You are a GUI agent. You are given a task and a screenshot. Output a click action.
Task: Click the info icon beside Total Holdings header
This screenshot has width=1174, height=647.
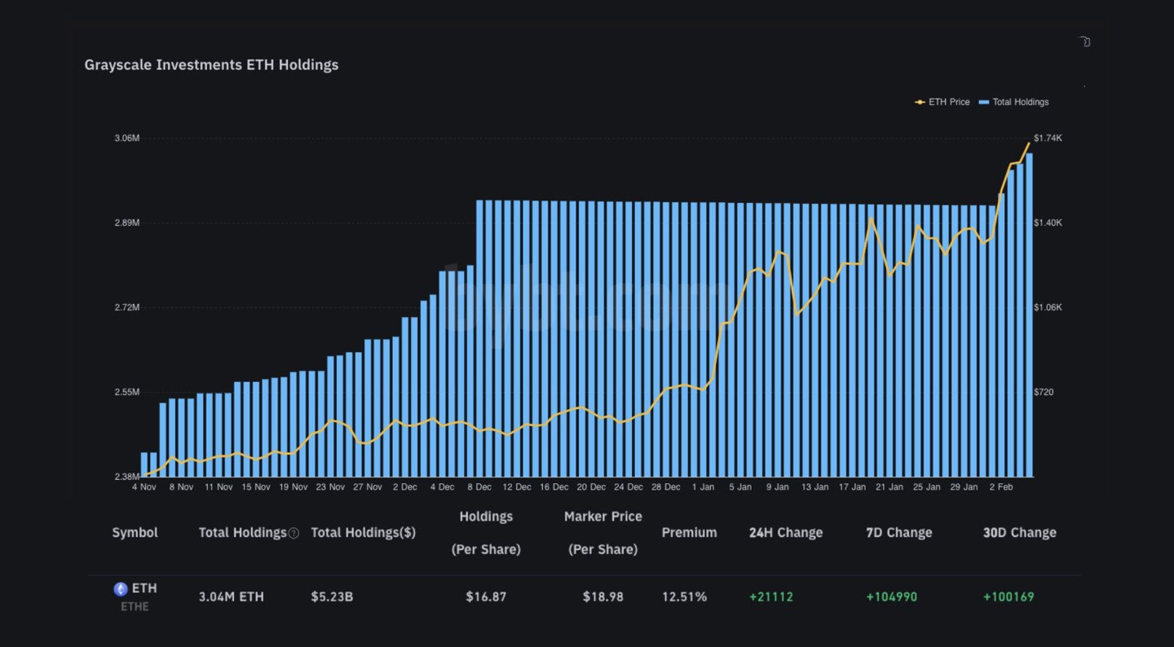tap(293, 533)
